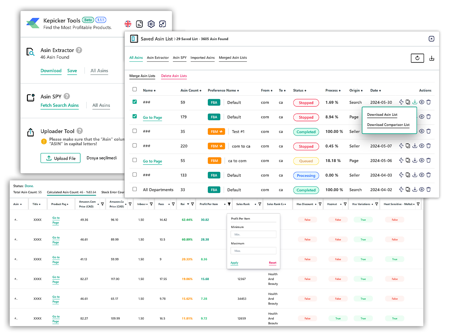Download asins via header download icon
Image resolution: width=456 pixels, height=336 pixels.
pos(432,58)
